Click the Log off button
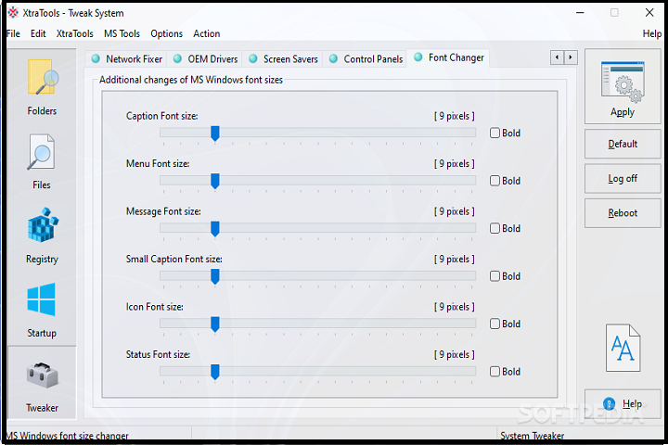668x445 pixels. pos(623,178)
